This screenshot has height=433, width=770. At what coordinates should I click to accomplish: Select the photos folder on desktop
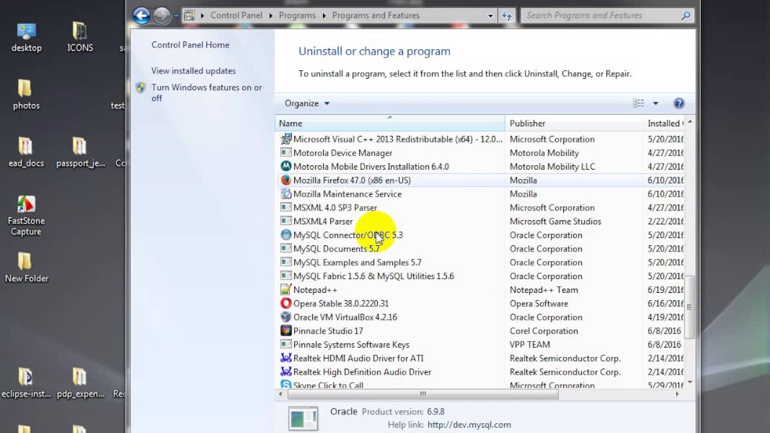26,94
